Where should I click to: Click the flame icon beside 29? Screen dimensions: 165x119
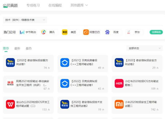coord(157,68)
